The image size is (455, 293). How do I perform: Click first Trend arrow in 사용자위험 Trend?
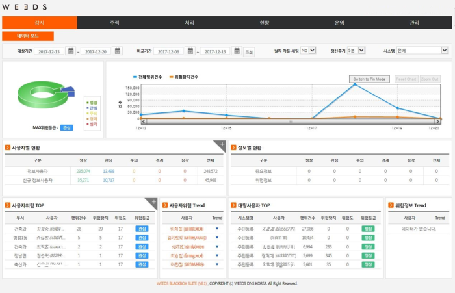[x=217, y=229]
